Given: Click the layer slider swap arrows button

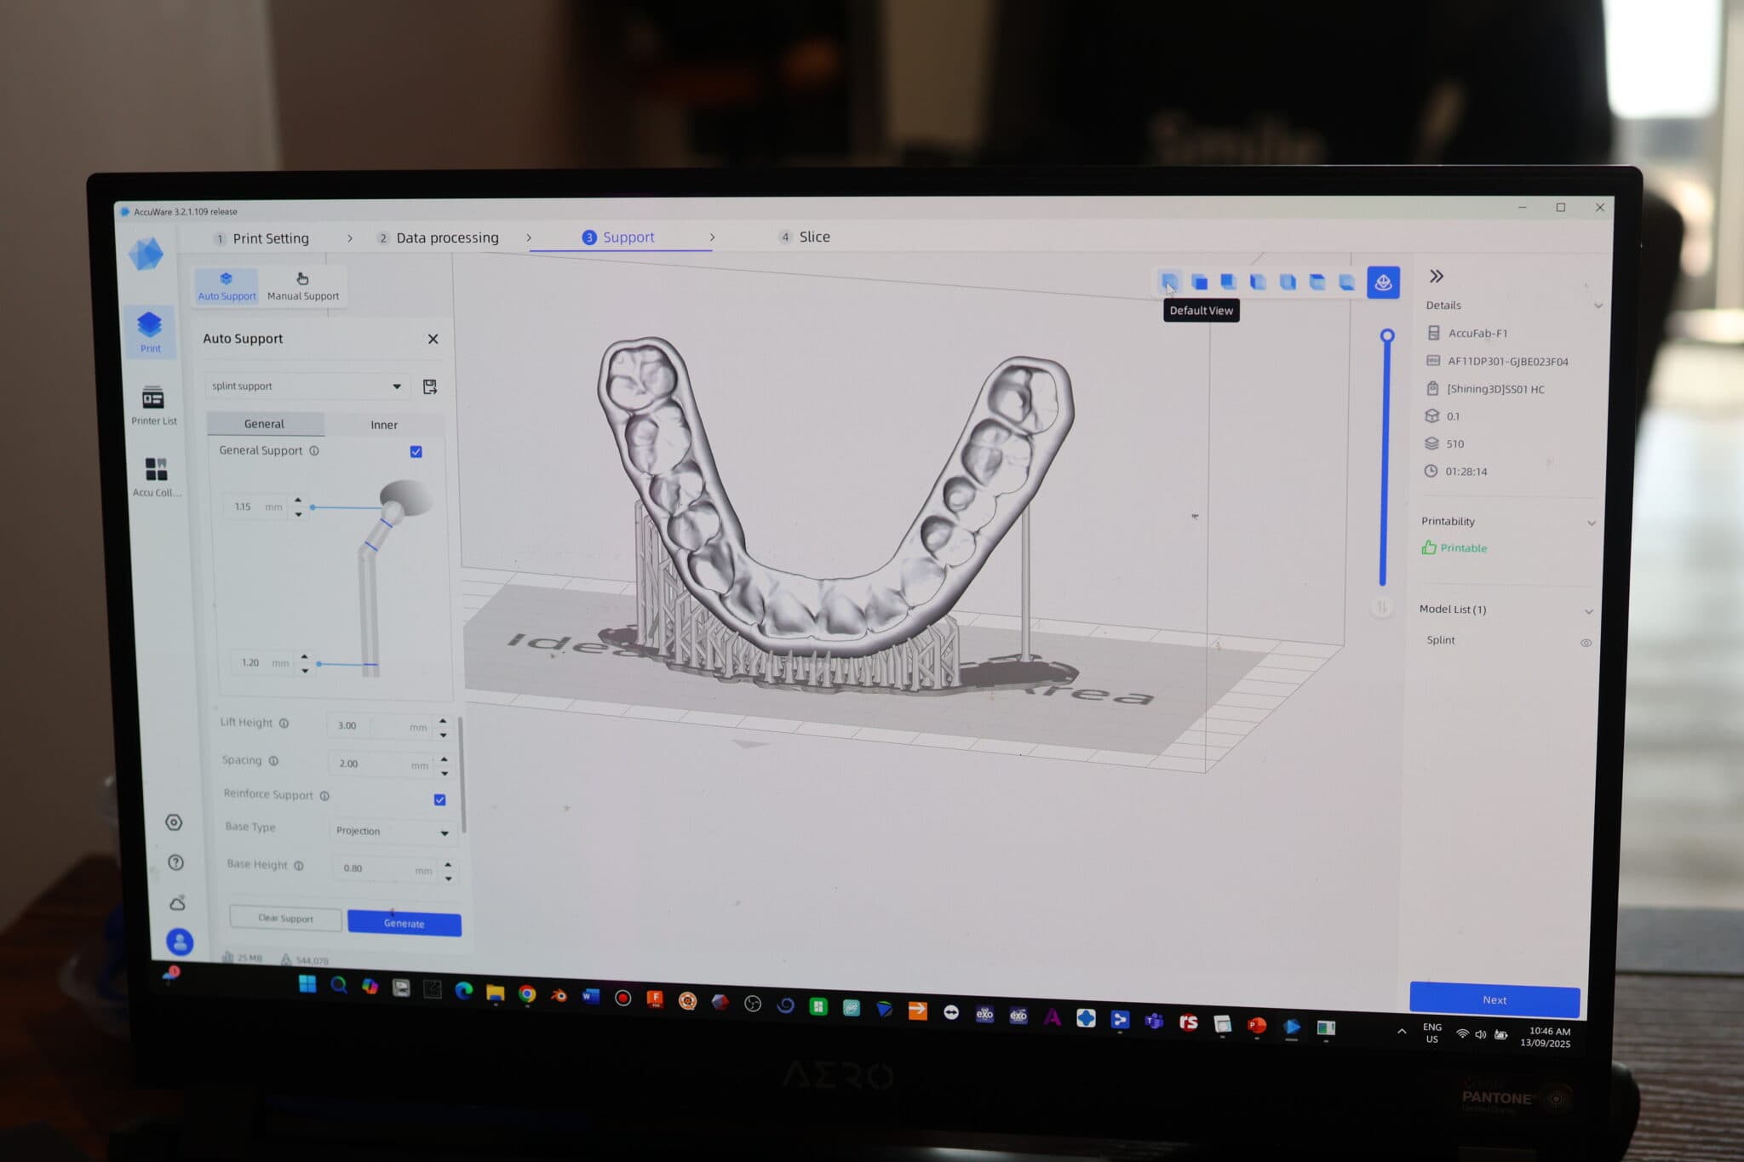Looking at the screenshot, I should tap(1381, 607).
